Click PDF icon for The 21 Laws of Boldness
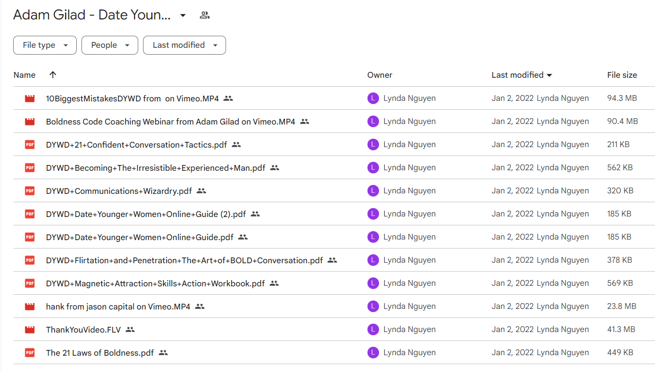This screenshot has width=655, height=372. [29, 353]
